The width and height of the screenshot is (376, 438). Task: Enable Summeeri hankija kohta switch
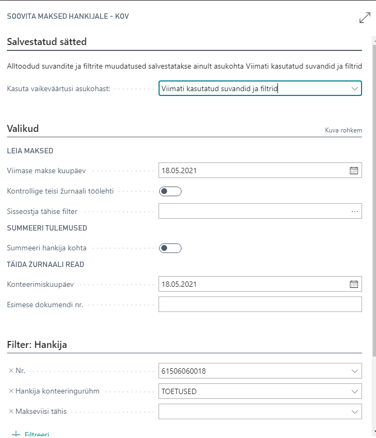click(x=170, y=248)
